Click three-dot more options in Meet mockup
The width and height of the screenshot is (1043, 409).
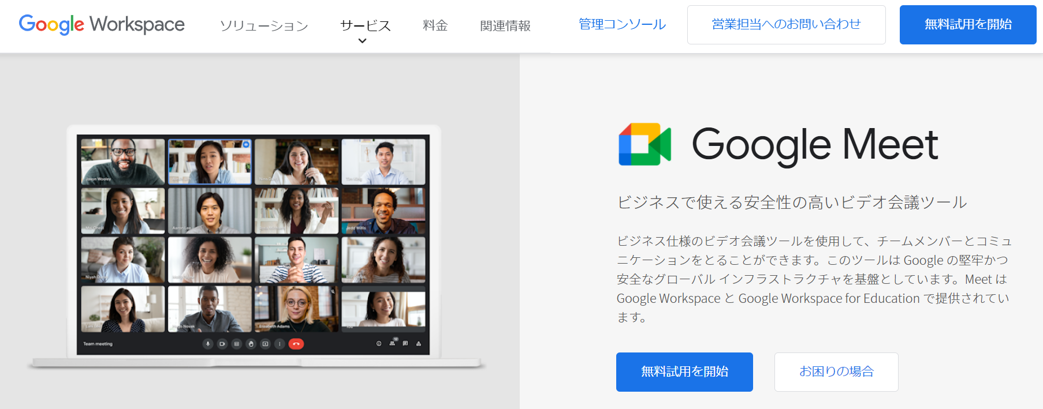(x=280, y=344)
